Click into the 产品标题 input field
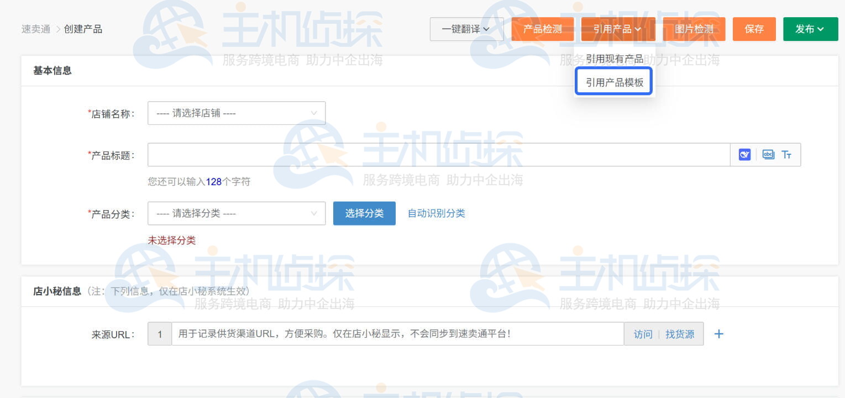Image resolution: width=845 pixels, height=398 pixels. pos(439,155)
